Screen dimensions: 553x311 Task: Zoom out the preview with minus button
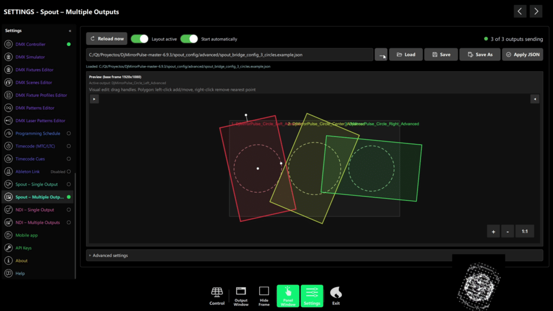(508, 232)
